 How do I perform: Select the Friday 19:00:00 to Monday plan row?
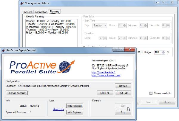tap(47, 33)
